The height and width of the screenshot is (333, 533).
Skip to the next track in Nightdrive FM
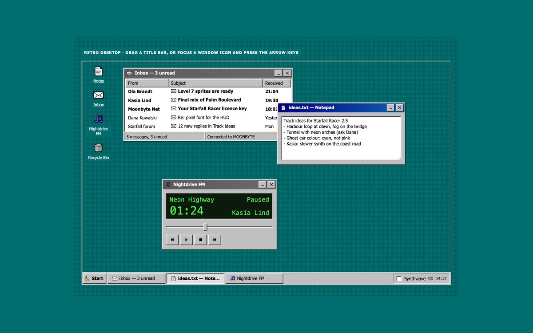click(215, 240)
